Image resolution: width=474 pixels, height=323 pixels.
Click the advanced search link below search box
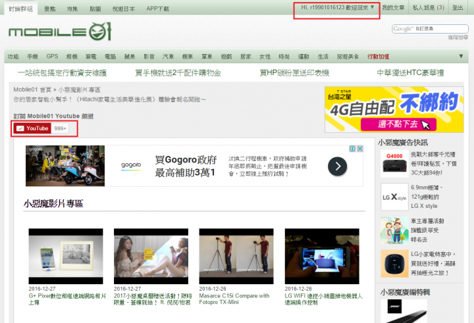(458, 37)
